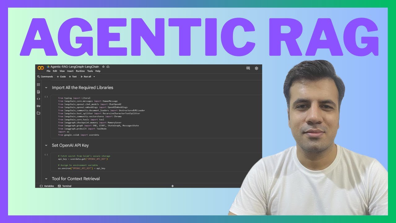Collapse the Set OpenAI API Key section

tap(46, 145)
